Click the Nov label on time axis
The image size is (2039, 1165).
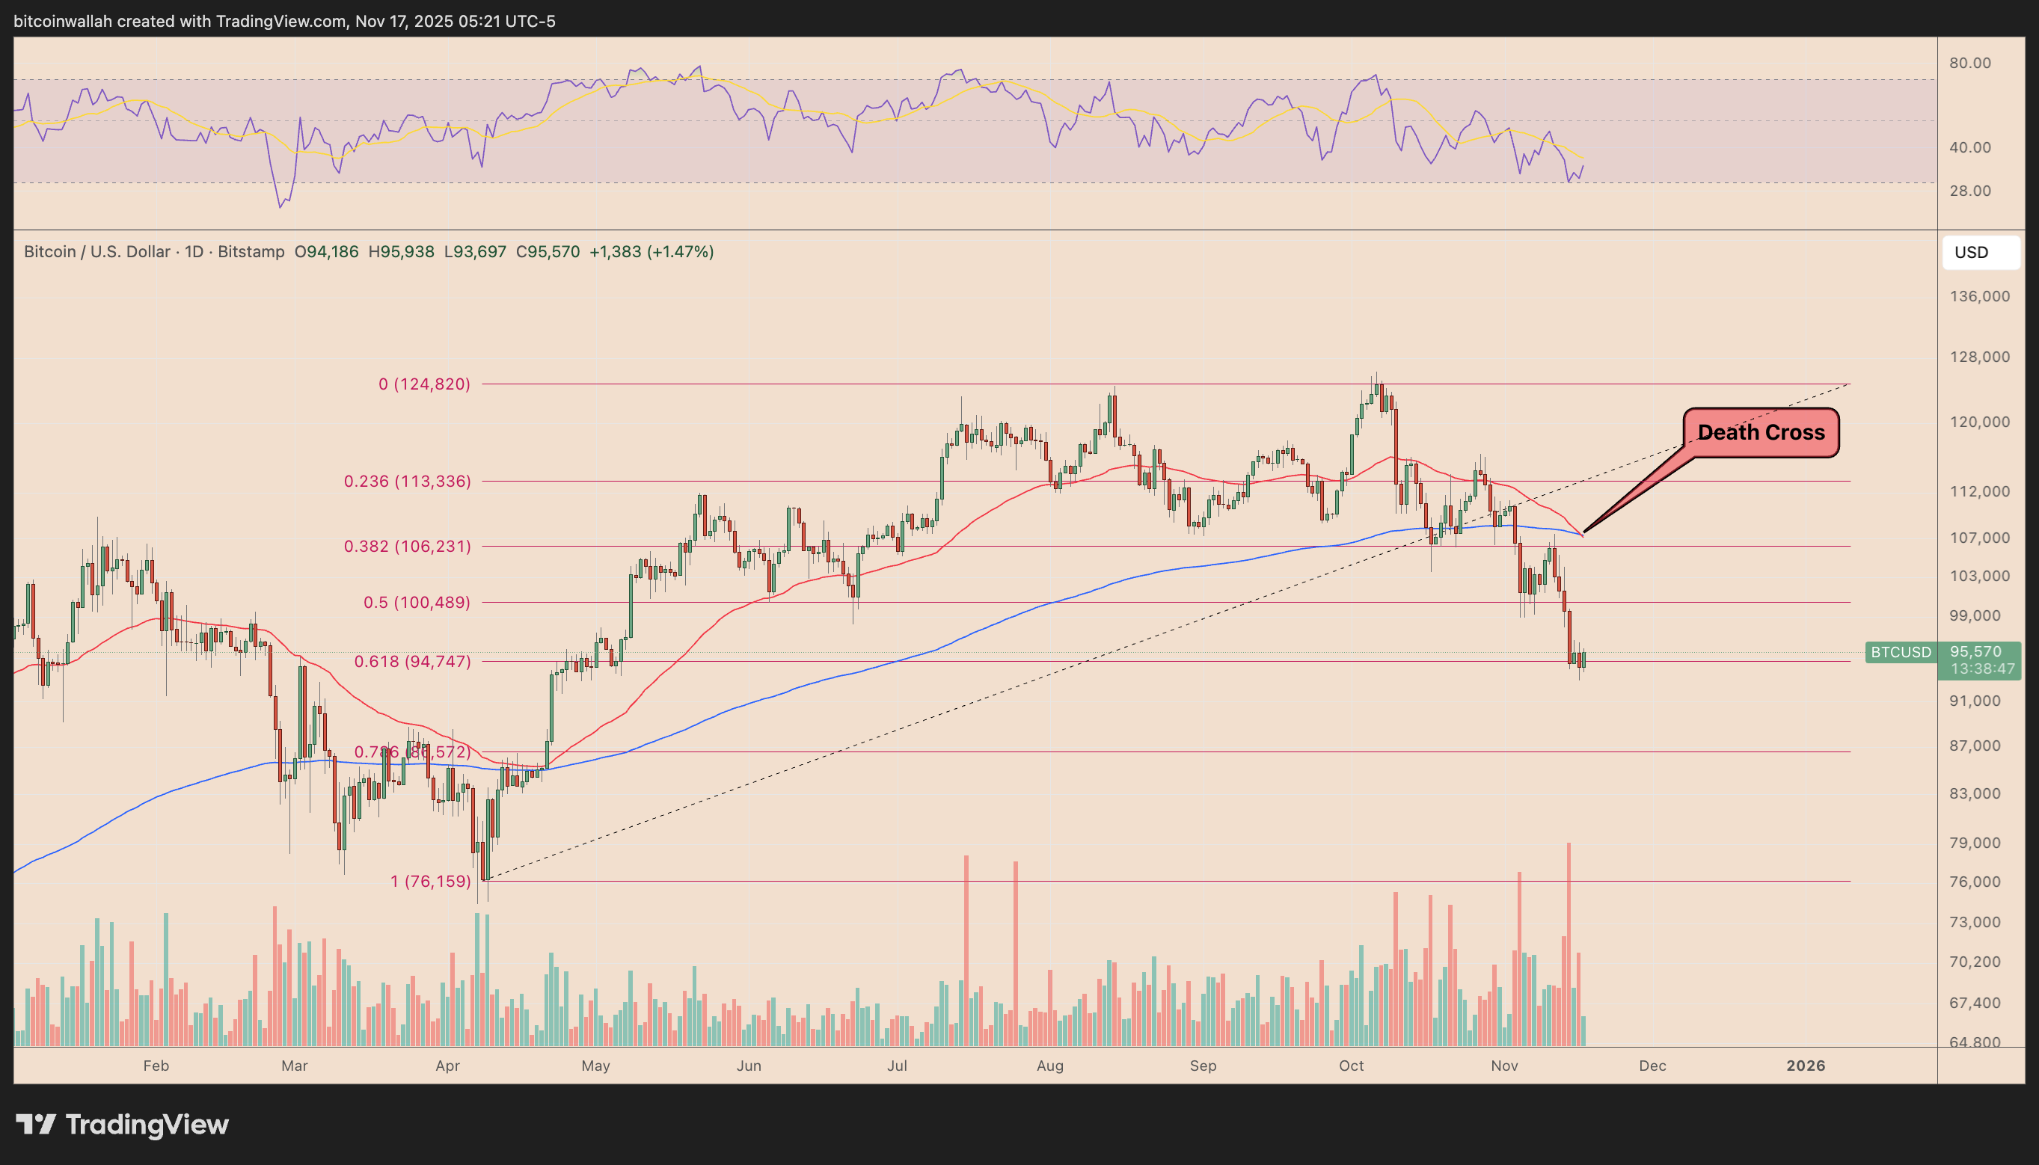tap(1503, 1066)
